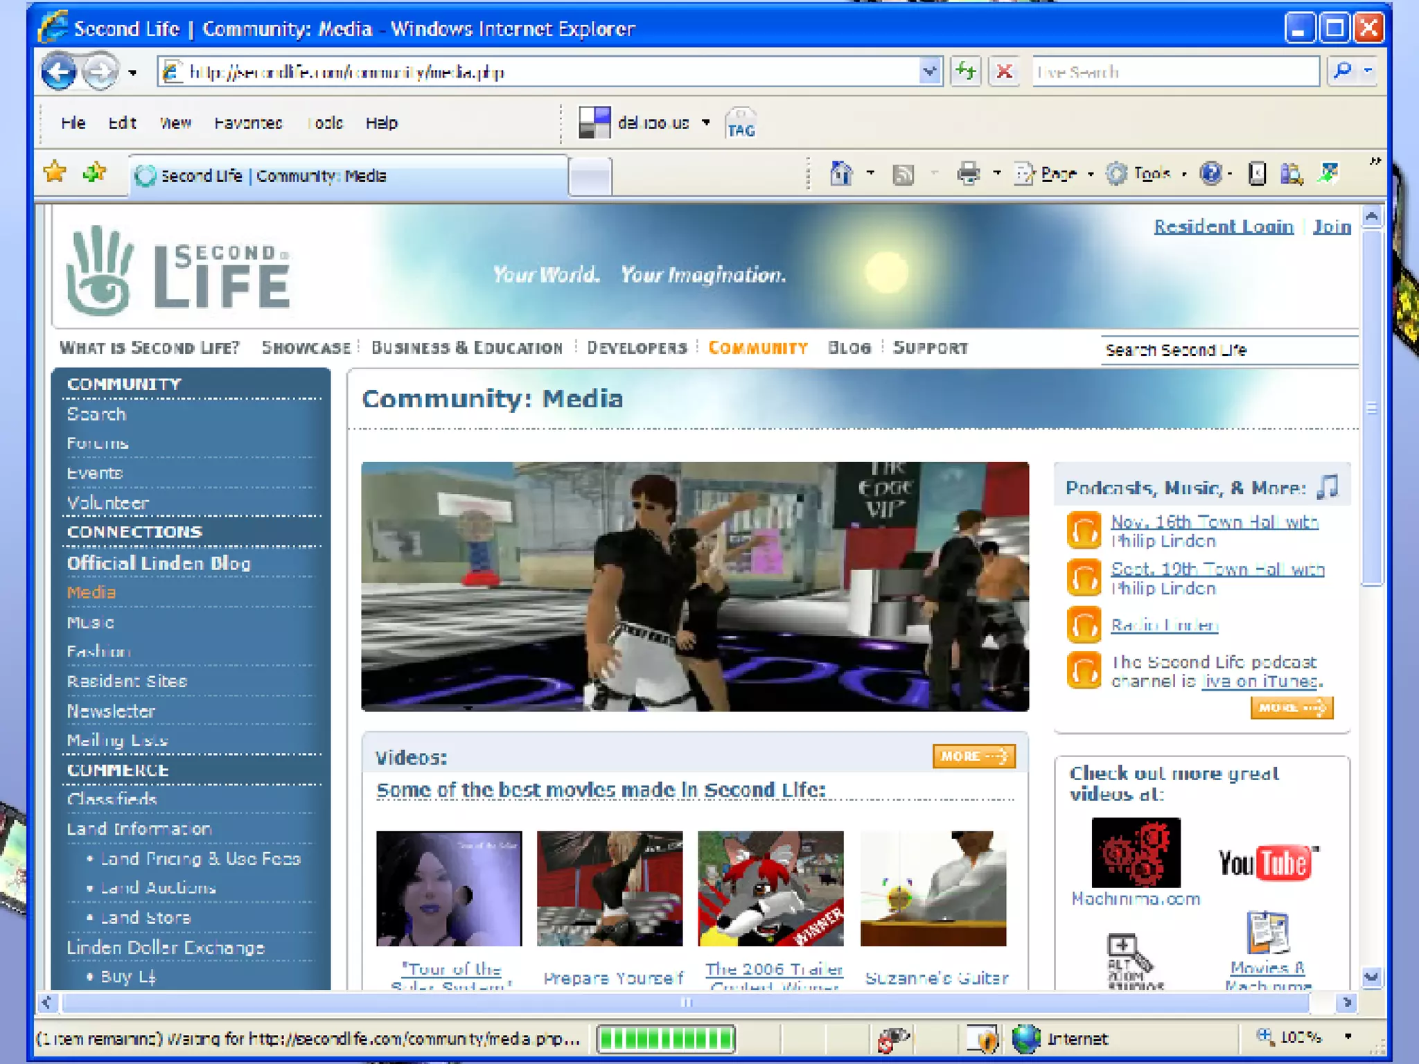Open the Suzanne's Guitar video thumbnail
This screenshot has width=1419, height=1064.
tap(933, 888)
